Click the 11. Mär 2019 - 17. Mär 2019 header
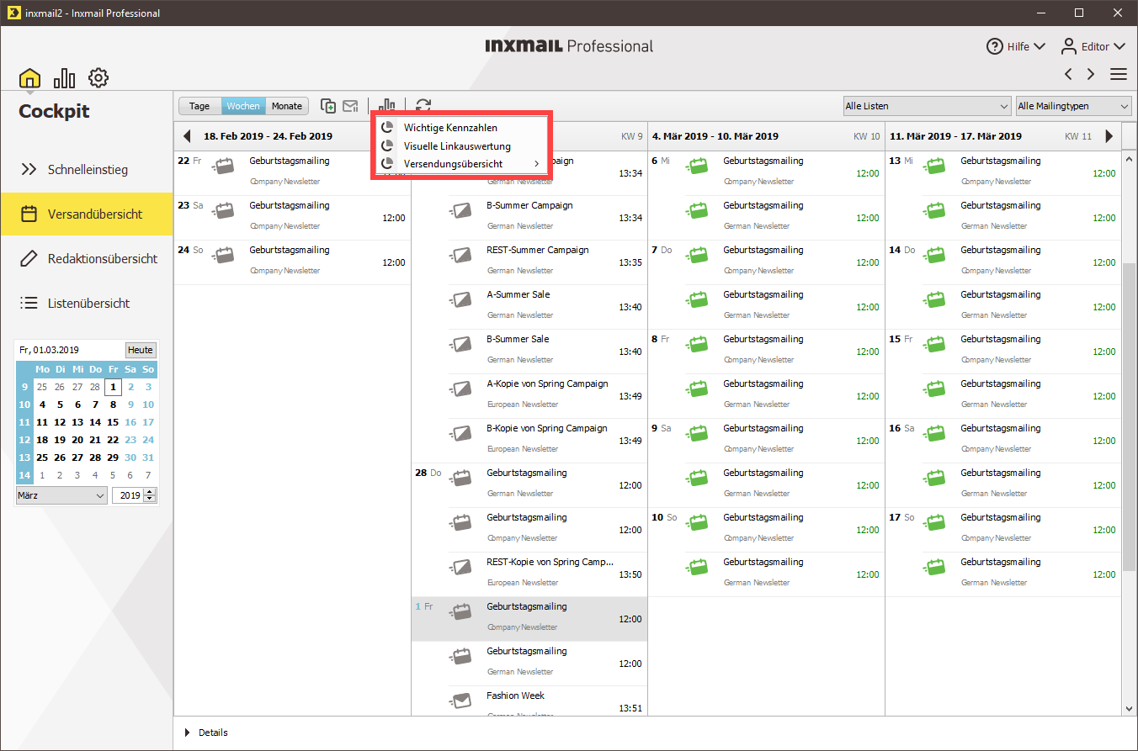The height and width of the screenshot is (751, 1138). pos(955,136)
